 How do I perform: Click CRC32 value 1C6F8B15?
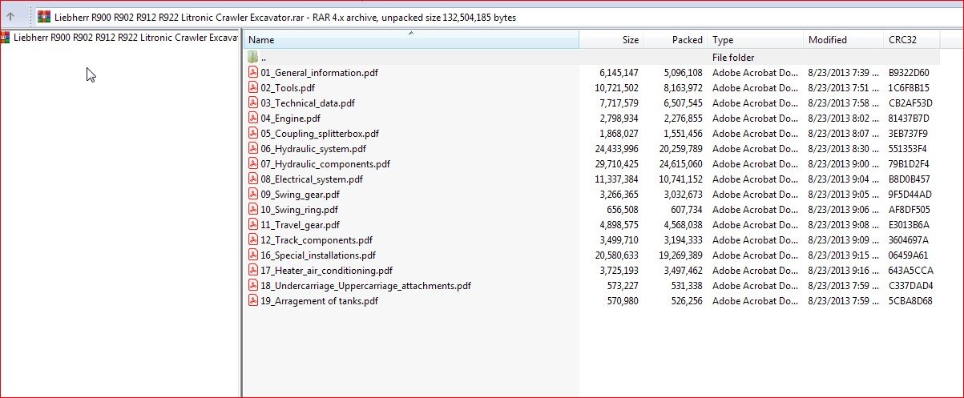coord(909,88)
